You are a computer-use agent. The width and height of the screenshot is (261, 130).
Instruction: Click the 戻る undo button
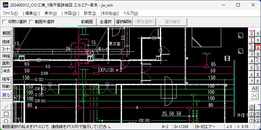pos(6,95)
